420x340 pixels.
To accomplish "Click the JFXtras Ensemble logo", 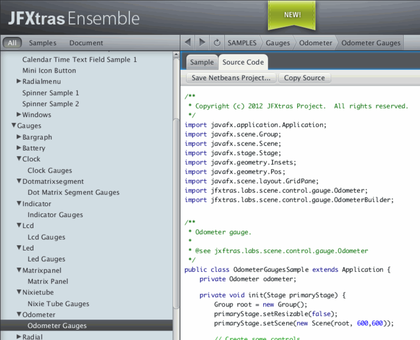I will click(x=74, y=18).
